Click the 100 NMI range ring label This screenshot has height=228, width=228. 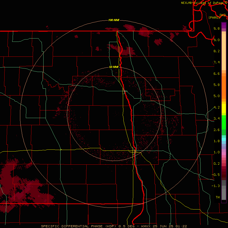114,20
